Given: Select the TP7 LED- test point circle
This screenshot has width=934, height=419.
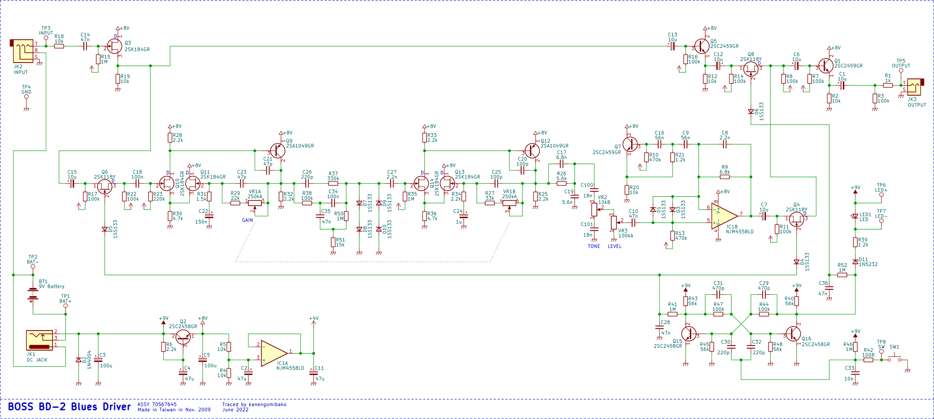Looking at the screenshot, I should click(x=881, y=221).
